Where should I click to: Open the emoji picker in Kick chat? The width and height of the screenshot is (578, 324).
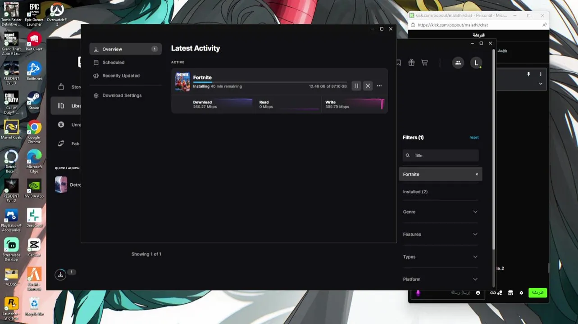pos(478,293)
